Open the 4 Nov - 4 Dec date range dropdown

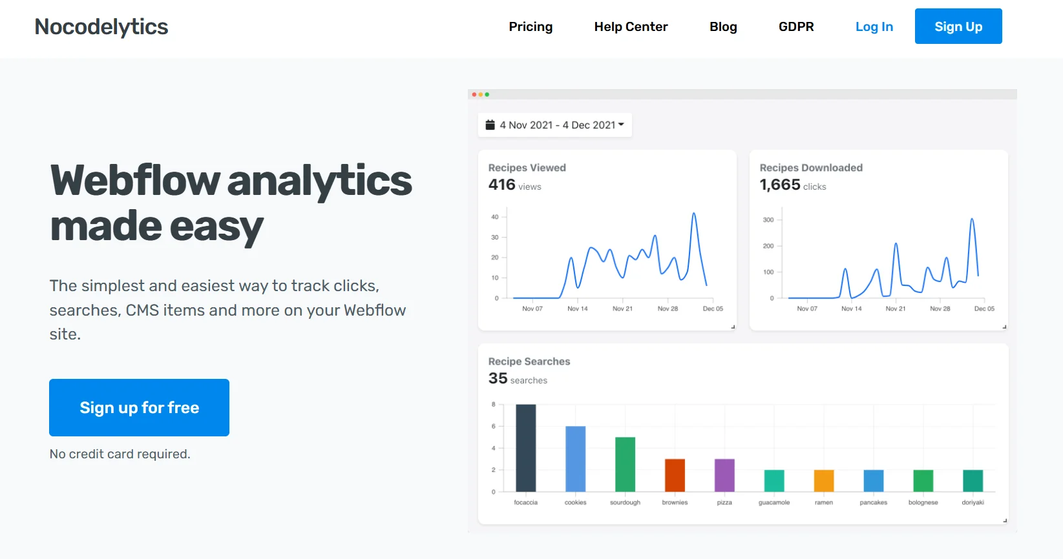[x=554, y=125]
